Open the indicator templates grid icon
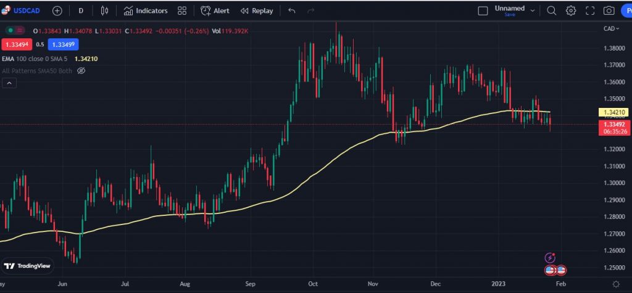The height and width of the screenshot is (293, 632). [182, 10]
